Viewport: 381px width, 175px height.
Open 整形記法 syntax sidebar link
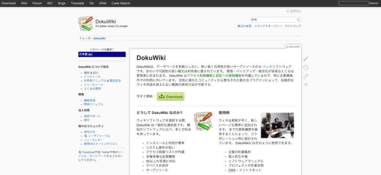tap(115, 81)
